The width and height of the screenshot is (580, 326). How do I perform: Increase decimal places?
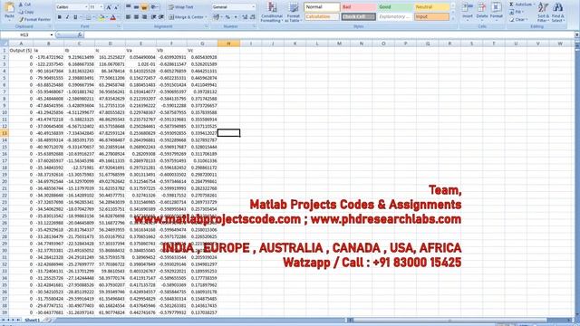[x=245, y=17]
